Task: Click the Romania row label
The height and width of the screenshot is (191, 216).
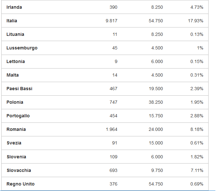Action: [16, 129]
